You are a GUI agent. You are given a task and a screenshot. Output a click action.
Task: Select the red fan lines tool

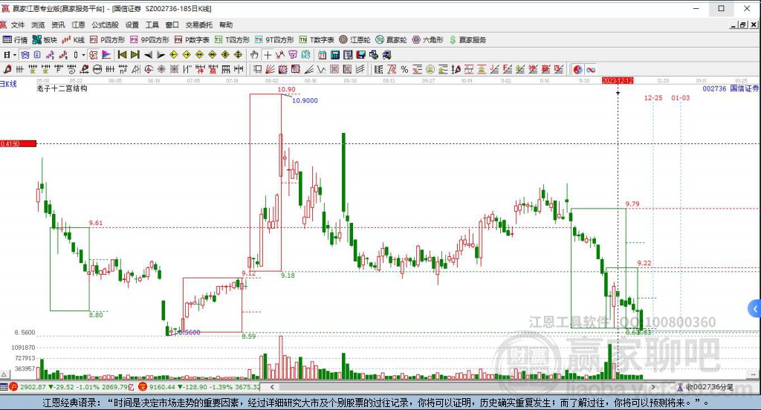[x=271, y=70]
